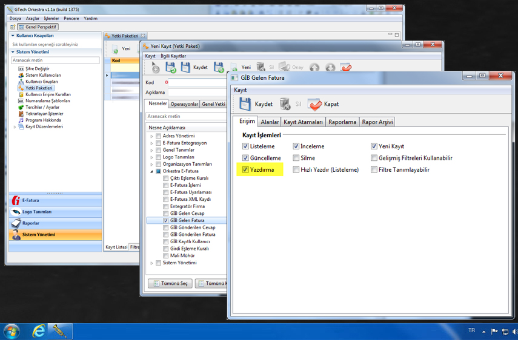Select the Sistem Yönetimi module bar
This screenshot has width=518, height=340.
56,235
